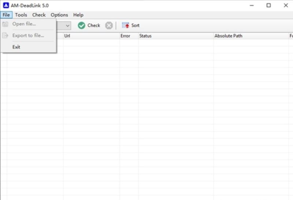
Task: Close the AM-DeadLink window
Action: pyautogui.click(x=286, y=5)
